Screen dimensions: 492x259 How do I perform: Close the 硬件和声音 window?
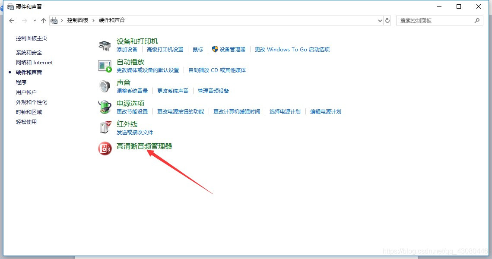pyautogui.click(x=479, y=6)
